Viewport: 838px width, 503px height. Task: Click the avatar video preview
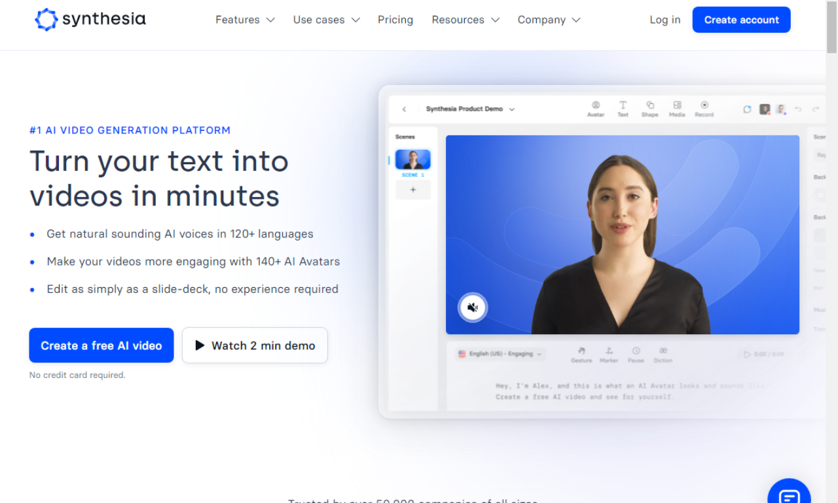click(x=623, y=235)
